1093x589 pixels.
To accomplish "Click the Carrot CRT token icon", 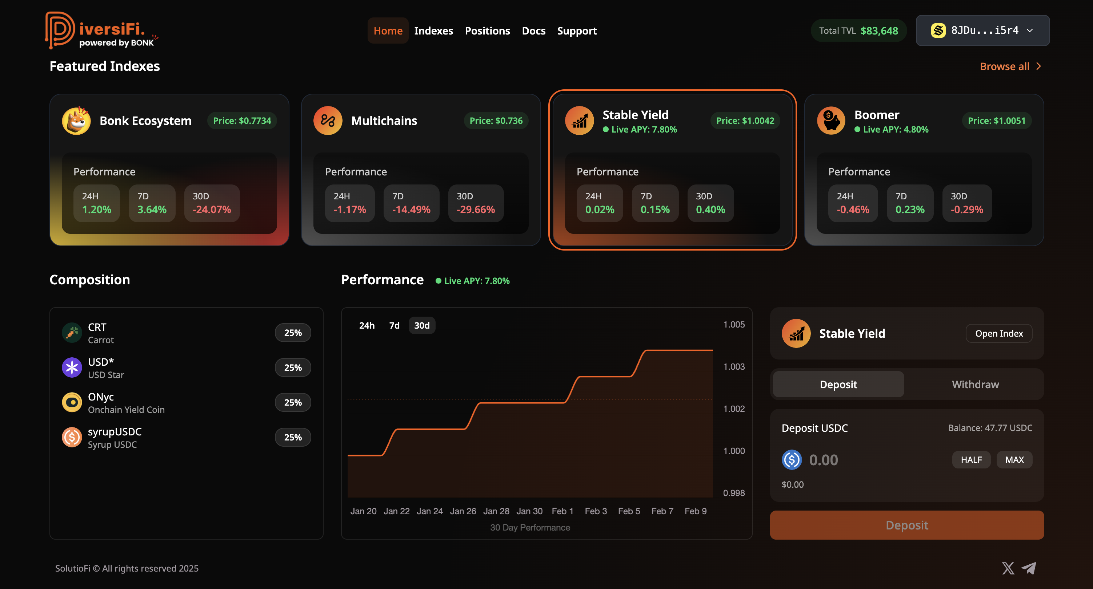I will point(72,333).
